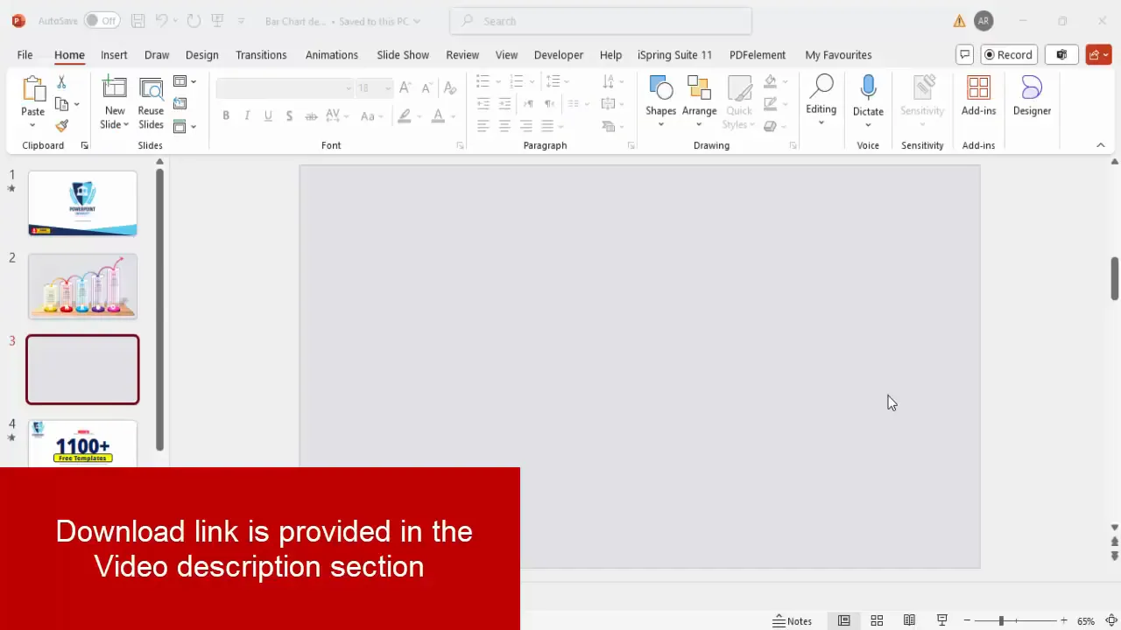
Task: Start Dictate with the microphone icon
Action: [x=868, y=87]
